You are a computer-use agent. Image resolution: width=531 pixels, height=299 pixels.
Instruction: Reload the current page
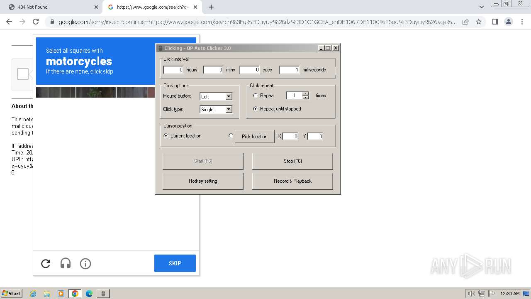pos(36,22)
